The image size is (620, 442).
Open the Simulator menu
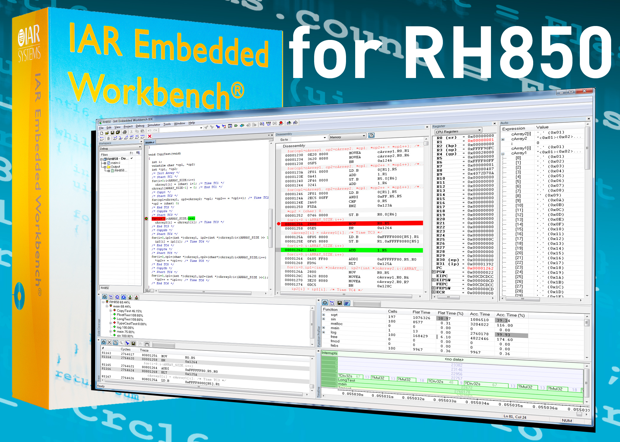(154, 125)
